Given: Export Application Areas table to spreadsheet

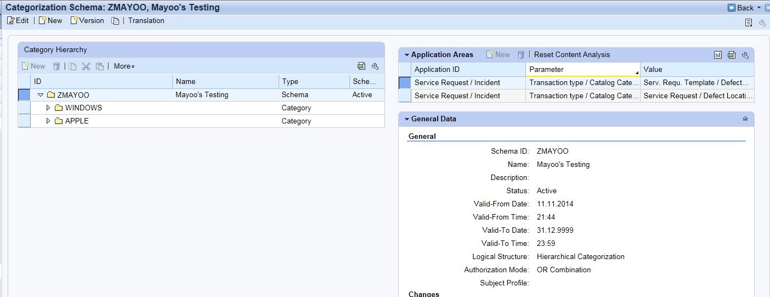Looking at the screenshot, I should tap(732, 54).
